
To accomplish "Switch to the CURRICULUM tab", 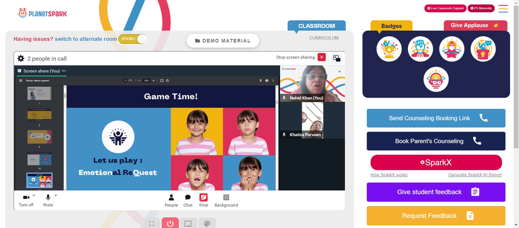I will [324, 38].
